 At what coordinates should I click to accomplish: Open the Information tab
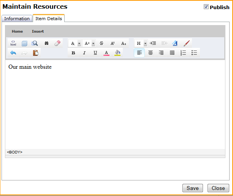click(x=17, y=19)
